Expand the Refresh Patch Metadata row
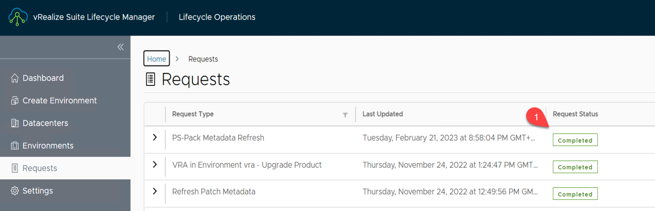This screenshot has width=655, height=211. [x=155, y=191]
